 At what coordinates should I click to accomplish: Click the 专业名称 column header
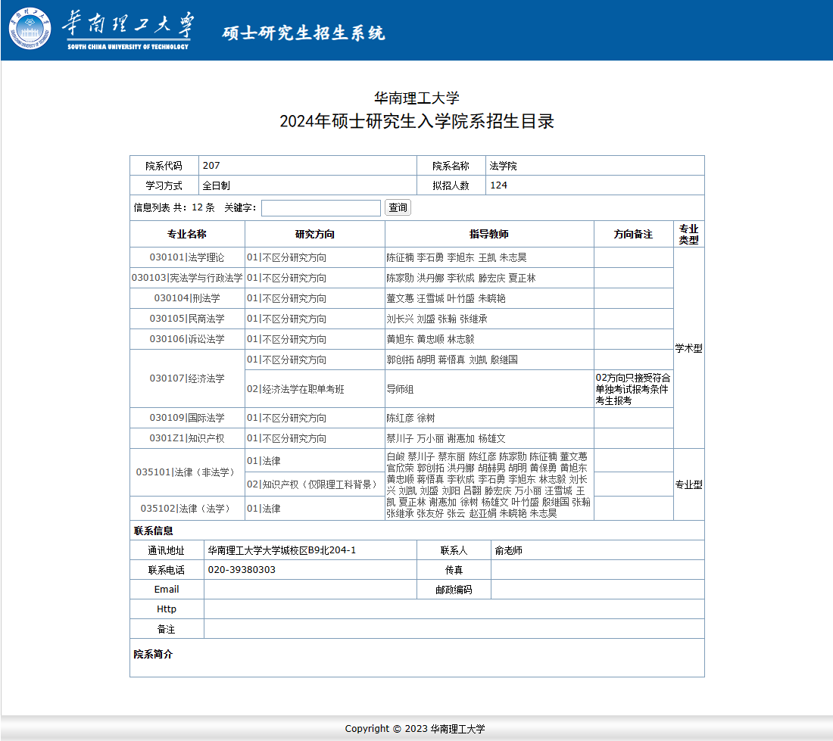187,234
